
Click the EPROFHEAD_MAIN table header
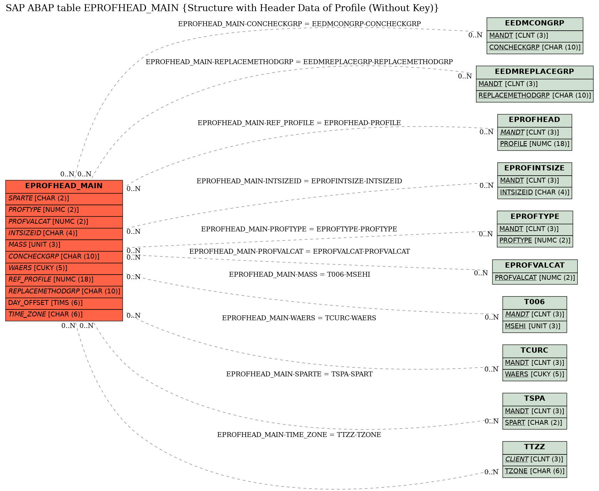64,186
